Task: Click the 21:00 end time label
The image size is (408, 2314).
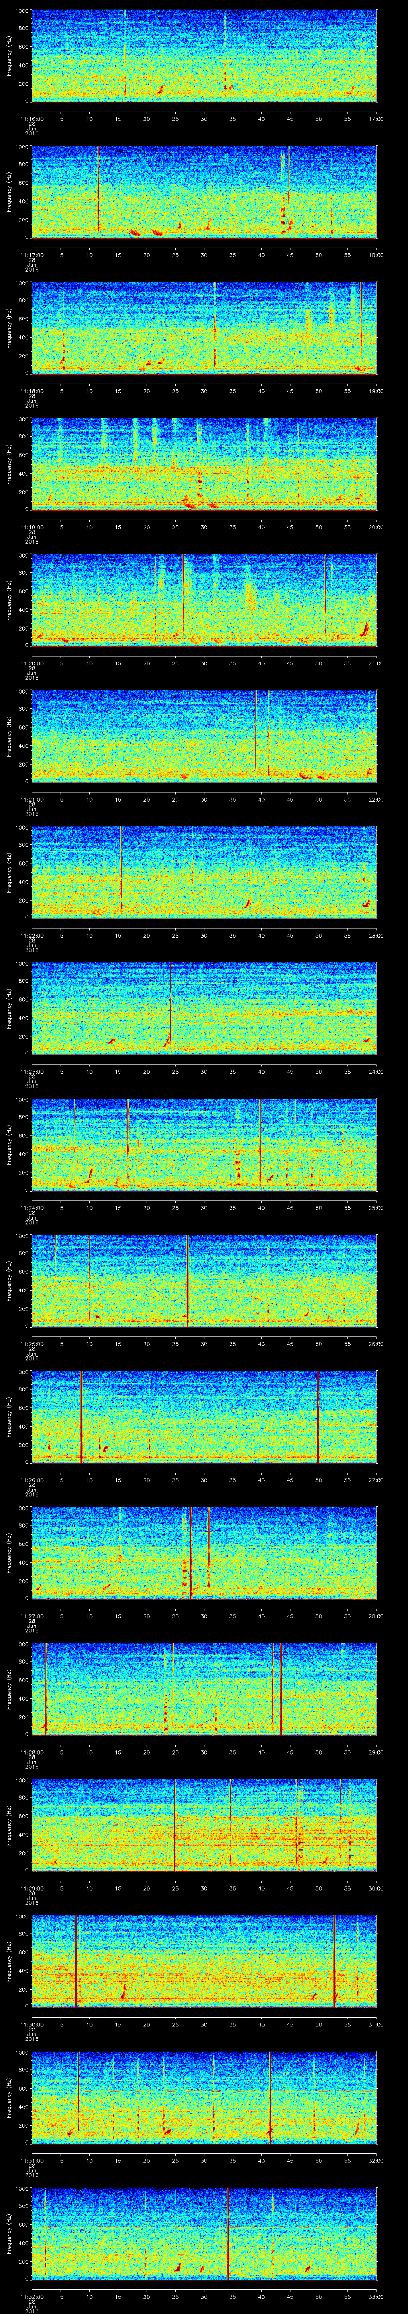Action: [377, 662]
